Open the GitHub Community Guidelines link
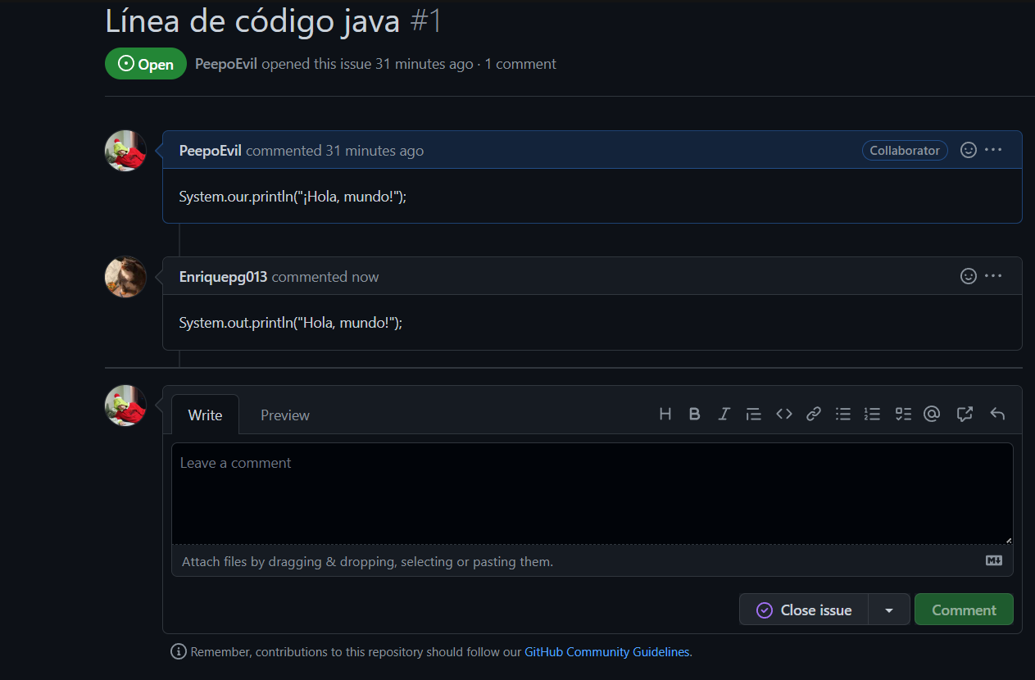Screen dimensions: 1035x680 pos(606,651)
